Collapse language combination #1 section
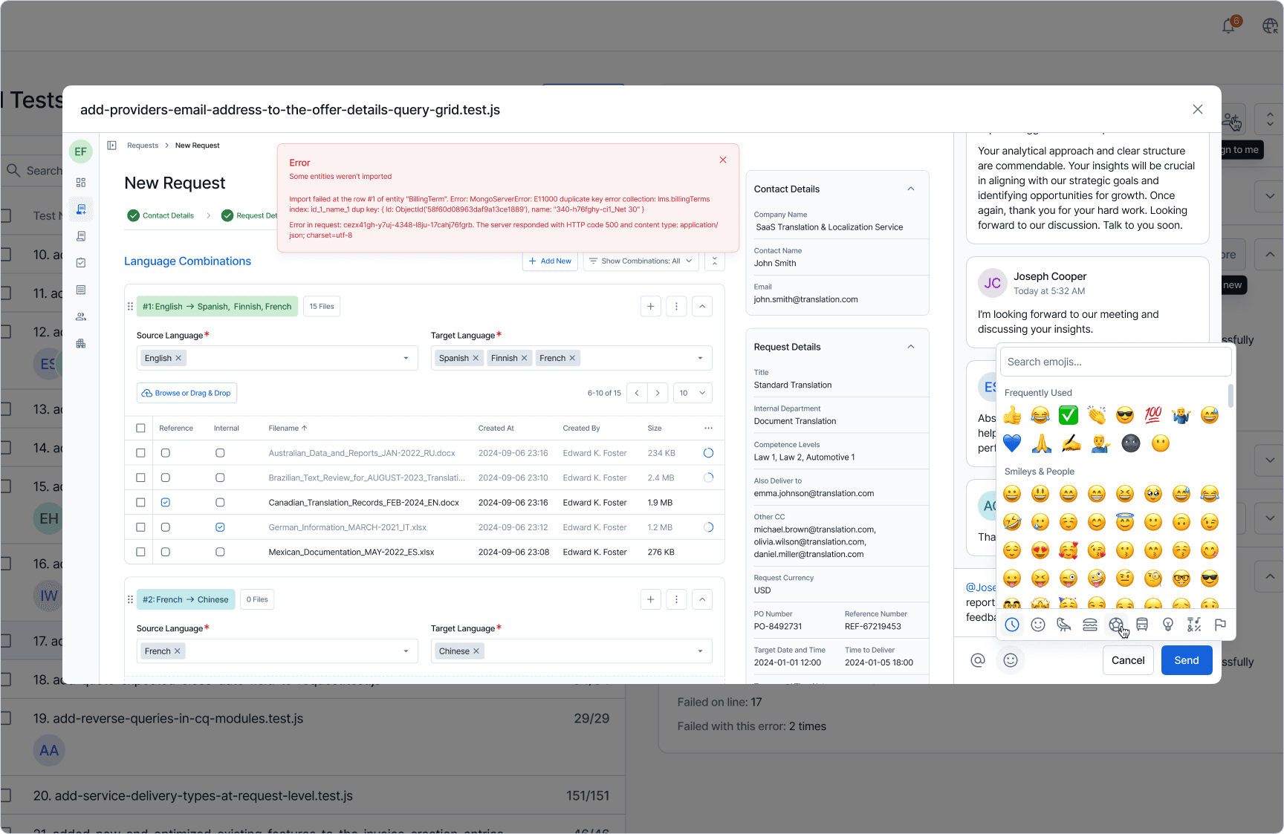Image resolution: width=1284 pixels, height=834 pixels. point(702,306)
